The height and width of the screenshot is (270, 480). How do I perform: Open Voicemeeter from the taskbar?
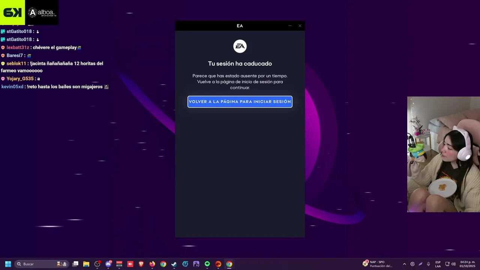[x=119, y=264]
